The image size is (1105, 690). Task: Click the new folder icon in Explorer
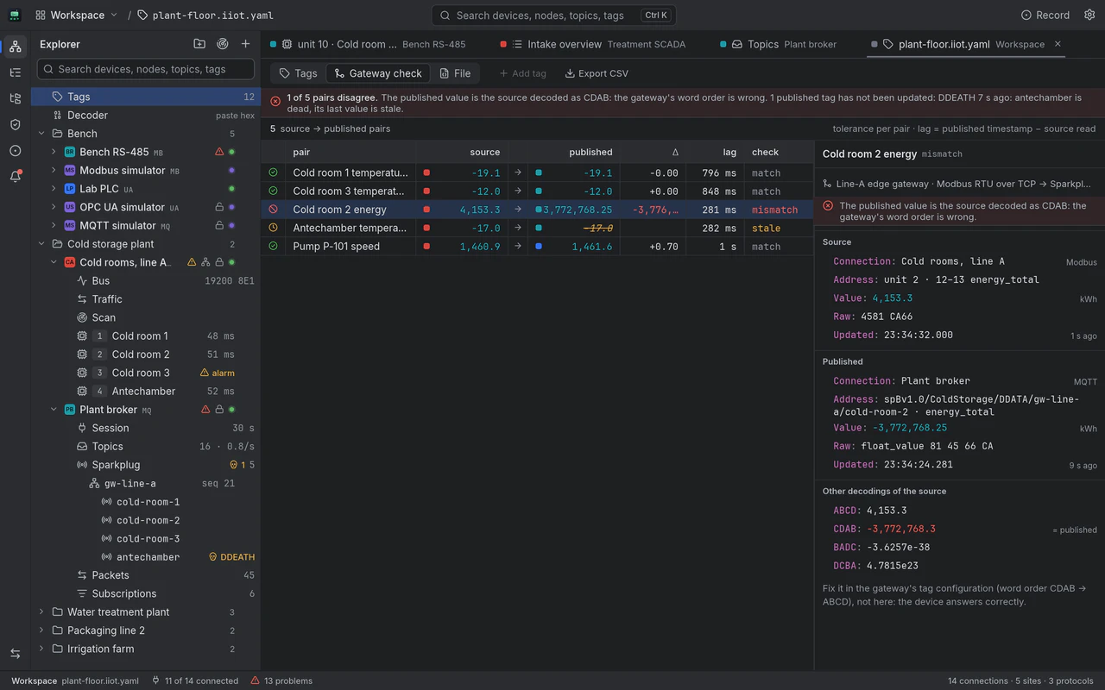pyautogui.click(x=199, y=44)
